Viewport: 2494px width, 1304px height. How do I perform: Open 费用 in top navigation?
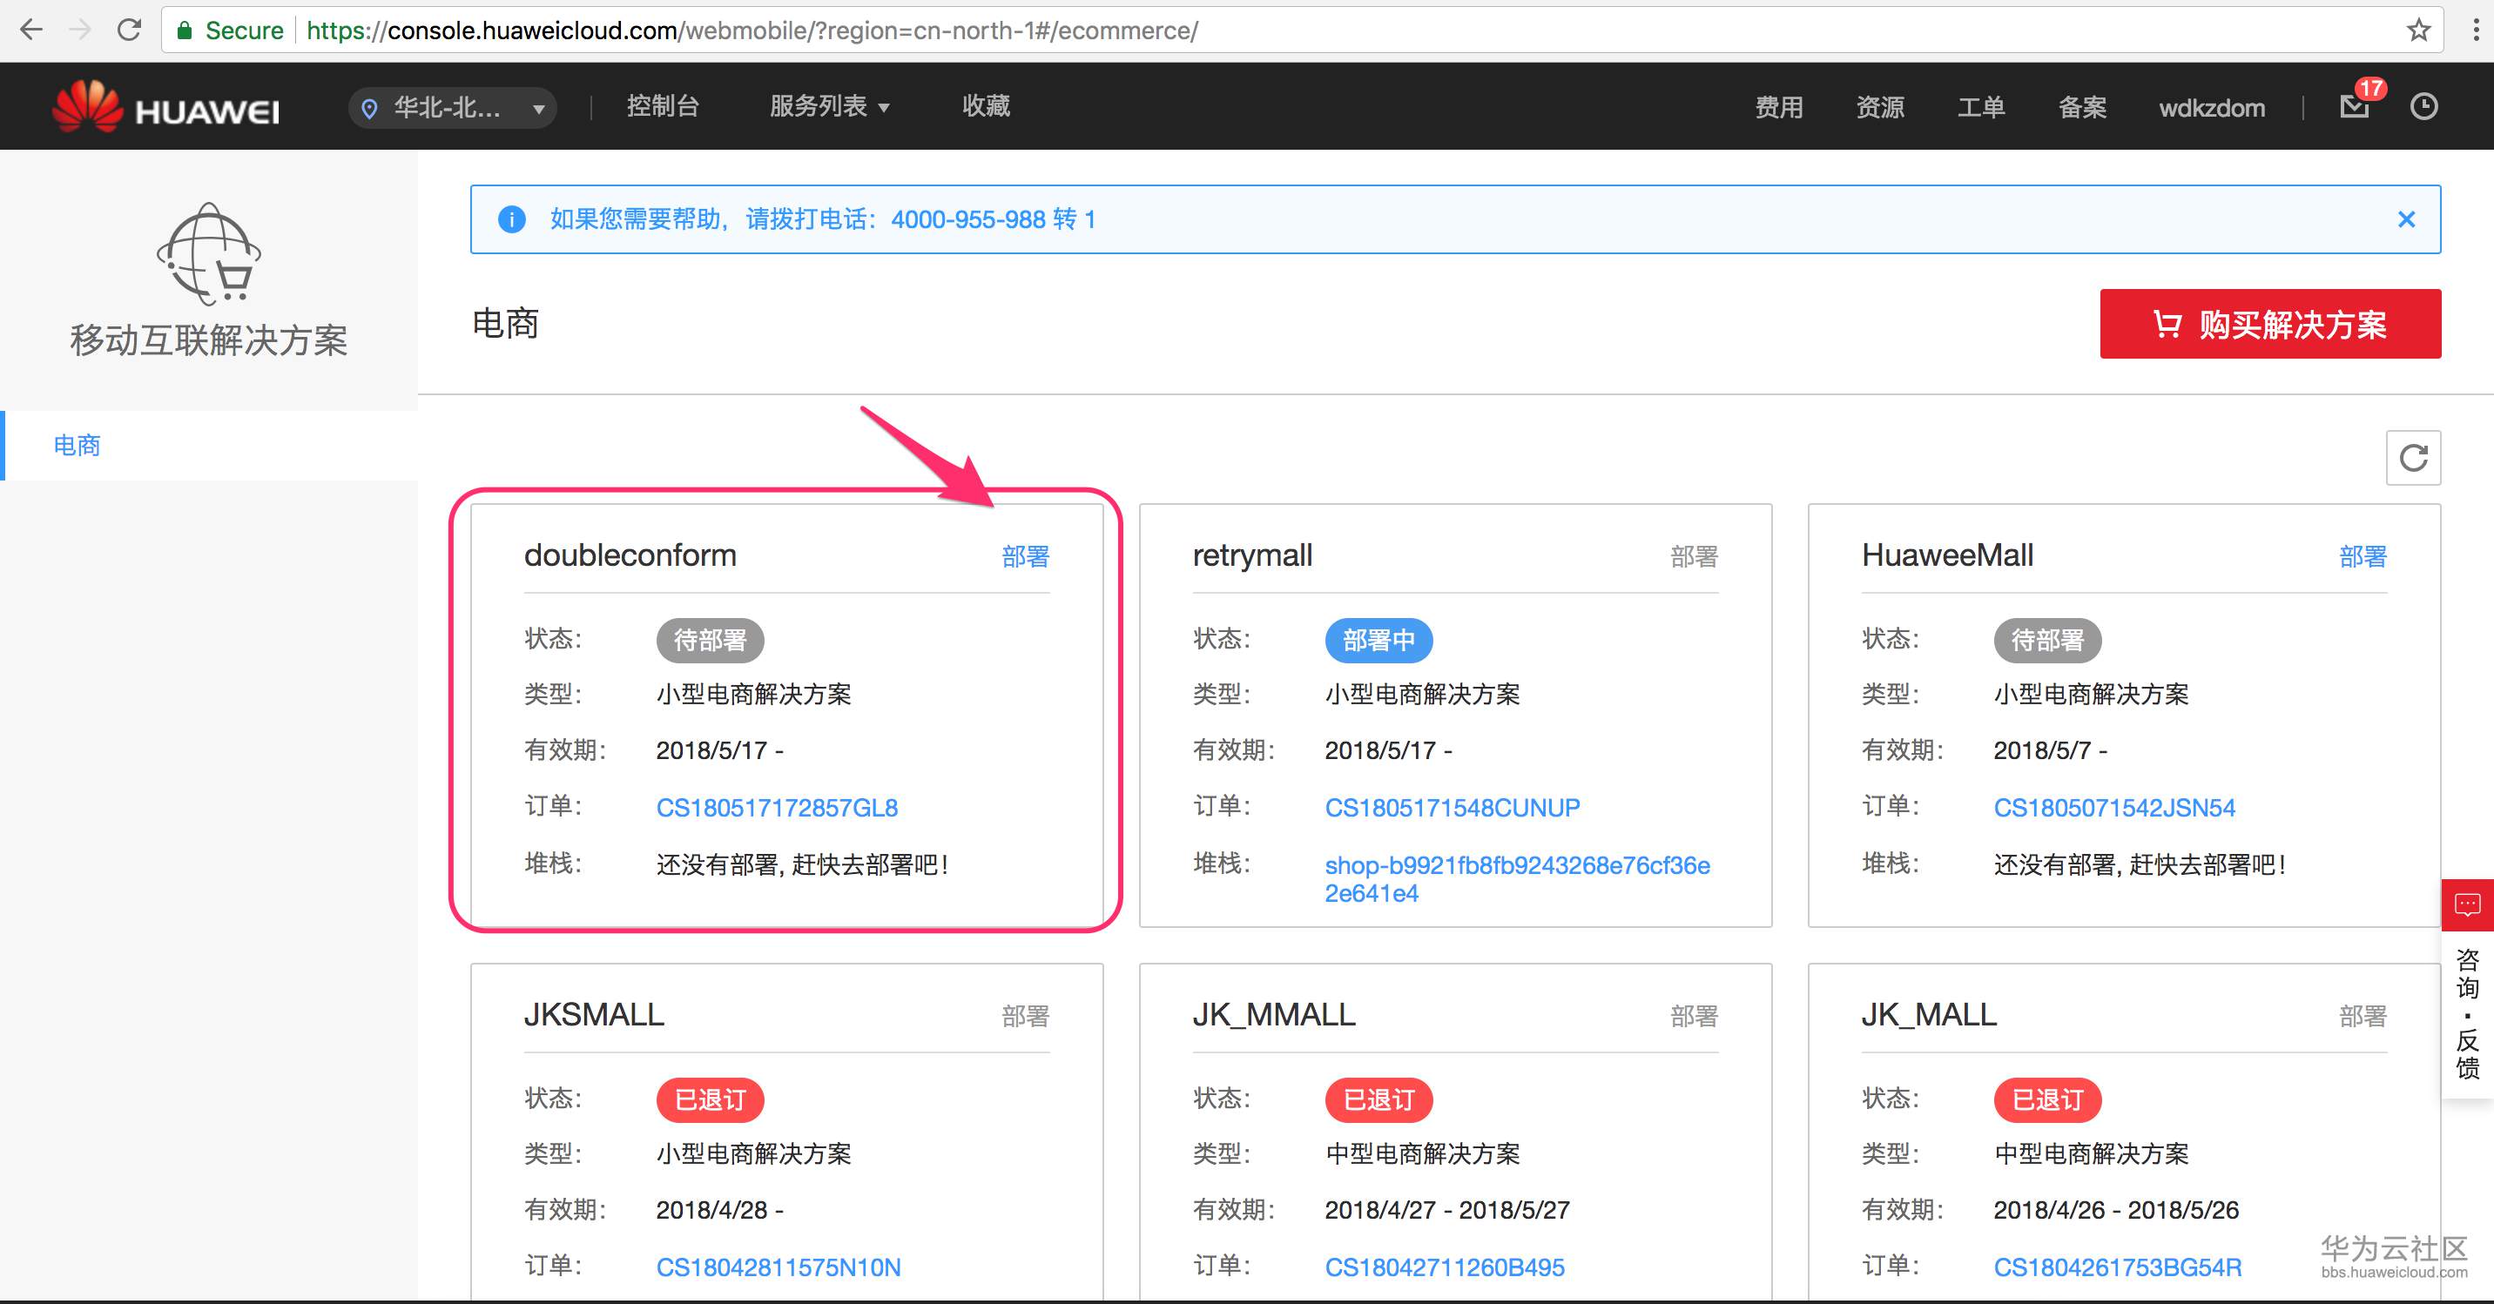(x=1778, y=107)
